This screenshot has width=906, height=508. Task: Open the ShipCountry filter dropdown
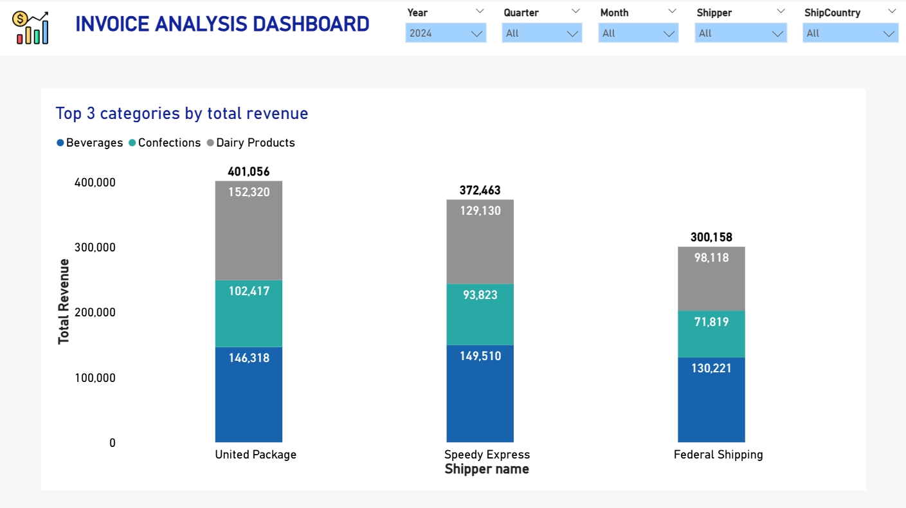coord(850,33)
